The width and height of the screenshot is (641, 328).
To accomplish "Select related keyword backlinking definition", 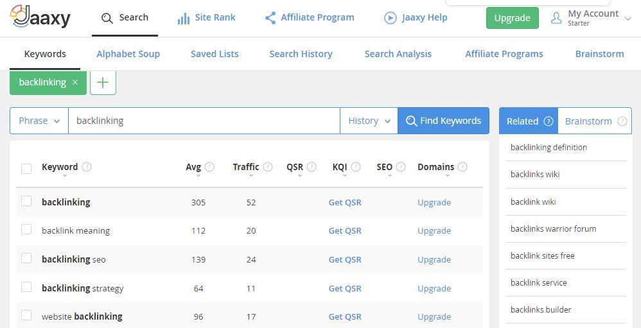I will [x=549, y=148].
